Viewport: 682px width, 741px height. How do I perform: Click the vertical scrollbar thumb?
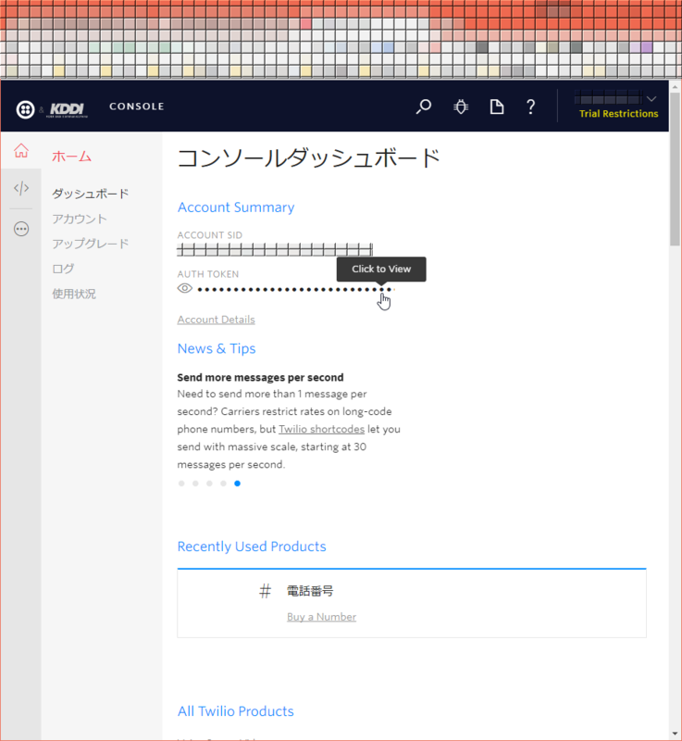[676, 170]
